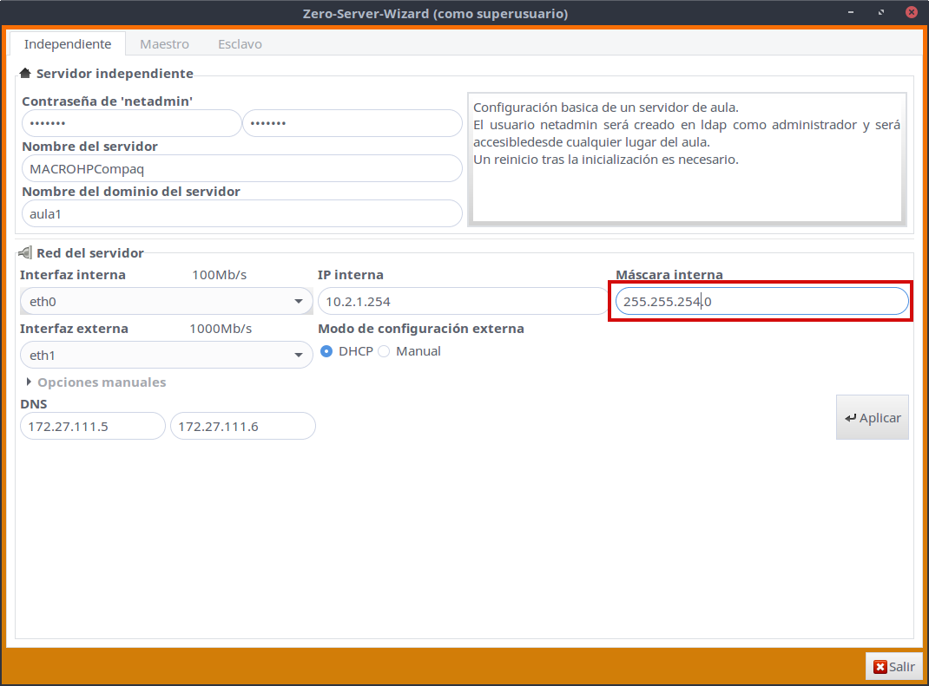Click the Nombre del servidor field

click(241, 168)
